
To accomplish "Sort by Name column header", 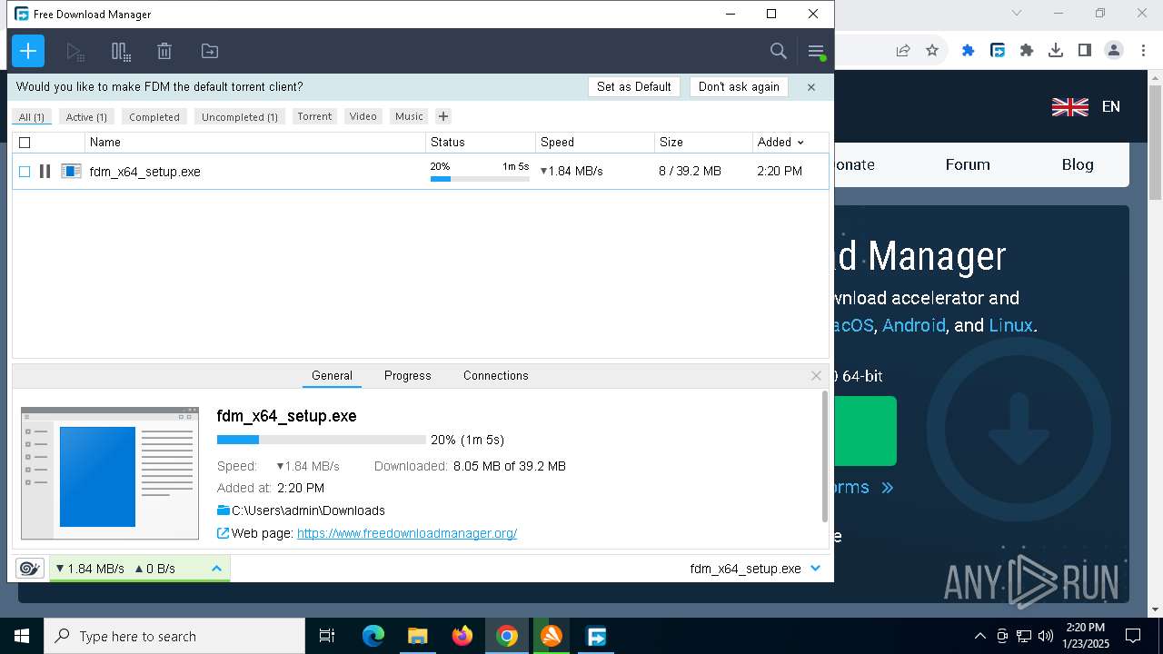I will click(x=255, y=143).
